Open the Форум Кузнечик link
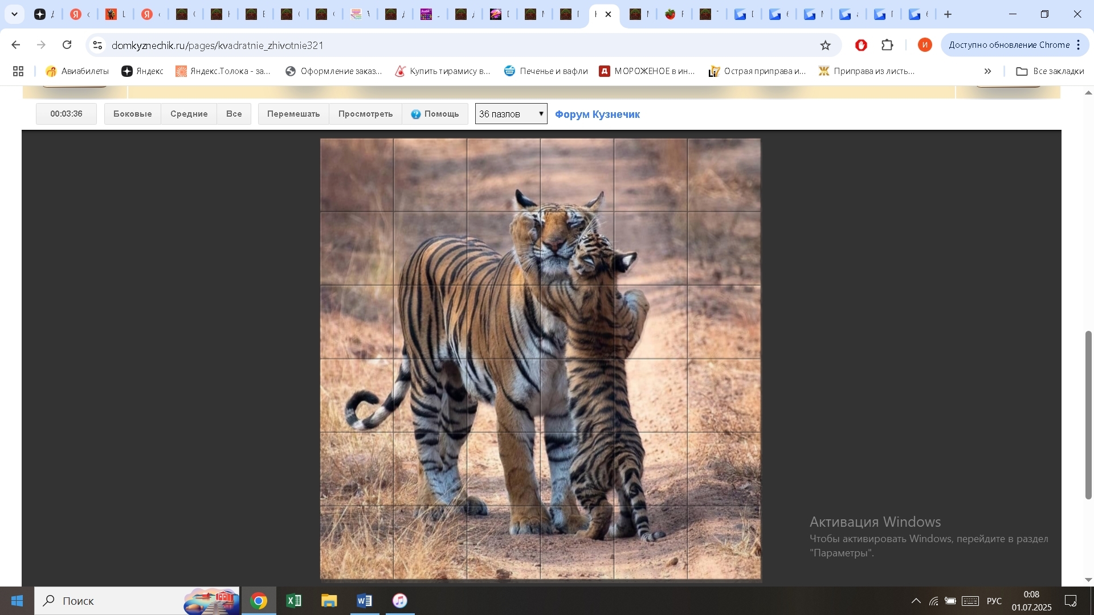Image resolution: width=1094 pixels, height=615 pixels. pyautogui.click(x=597, y=114)
